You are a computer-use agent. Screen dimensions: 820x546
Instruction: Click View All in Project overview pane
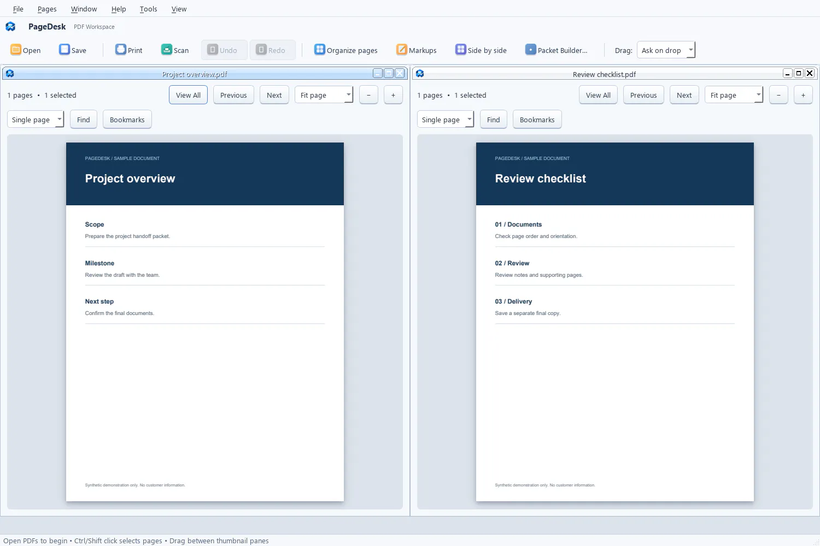(x=188, y=95)
